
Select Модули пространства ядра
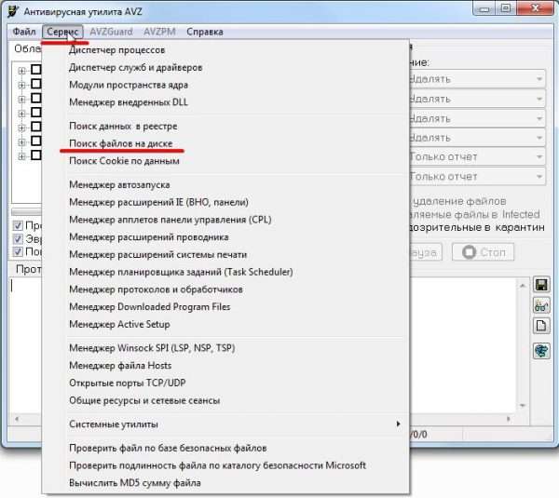[129, 85]
